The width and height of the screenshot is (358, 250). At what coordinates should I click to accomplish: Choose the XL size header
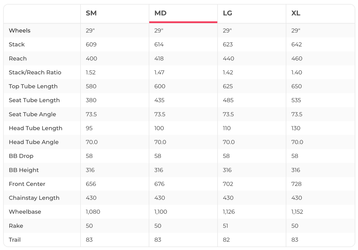pyautogui.click(x=296, y=14)
